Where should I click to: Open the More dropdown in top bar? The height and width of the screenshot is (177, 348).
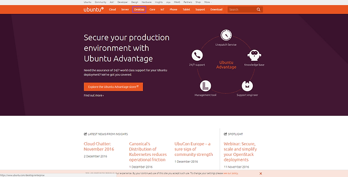pyautogui.click(x=208, y=2)
